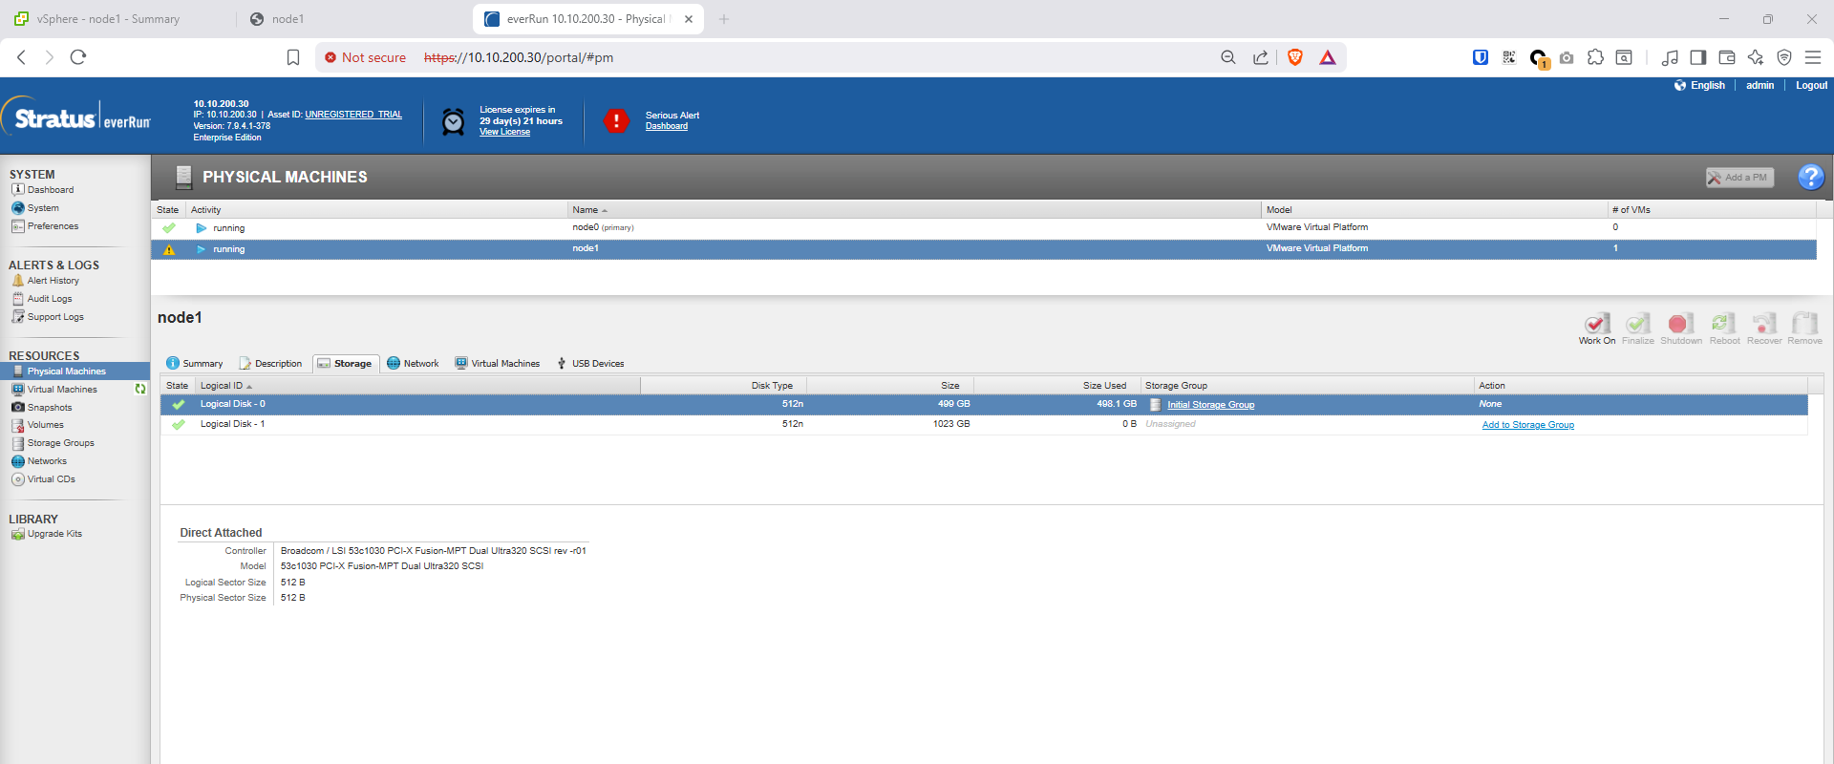Viewport: 1834px width, 764px height.
Task: Switch to the vSphere node1 Summary browser tab
Action: pyautogui.click(x=108, y=19)
